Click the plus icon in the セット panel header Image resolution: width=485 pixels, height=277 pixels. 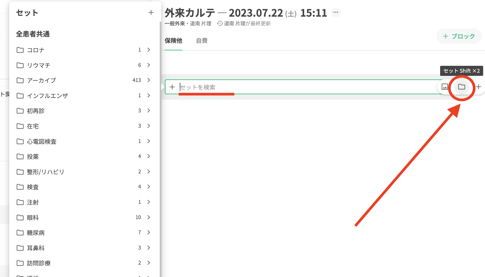click(151, 12)
